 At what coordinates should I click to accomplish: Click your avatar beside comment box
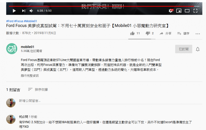tap(11, 103)
